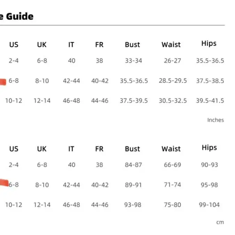Select the 89-91 bust value
This screenshot has height=235, width=235.
[x=133, y=185]
